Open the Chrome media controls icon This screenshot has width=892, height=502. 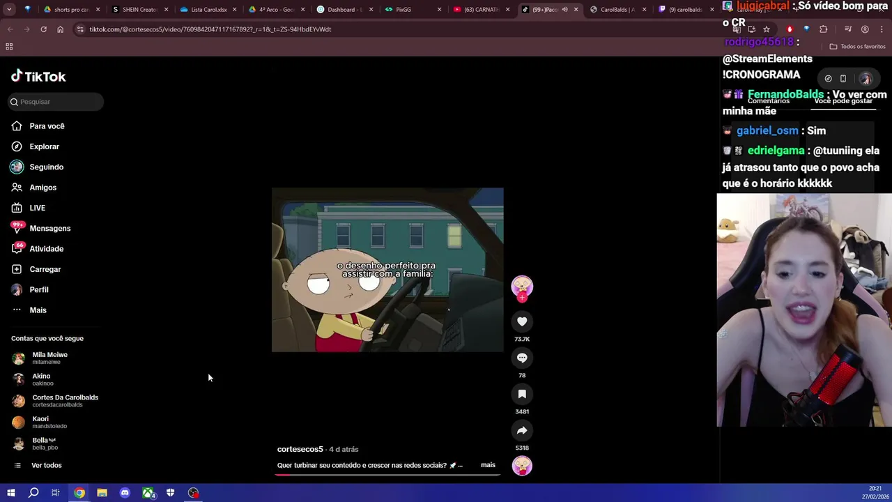click(x=848, y=29)
